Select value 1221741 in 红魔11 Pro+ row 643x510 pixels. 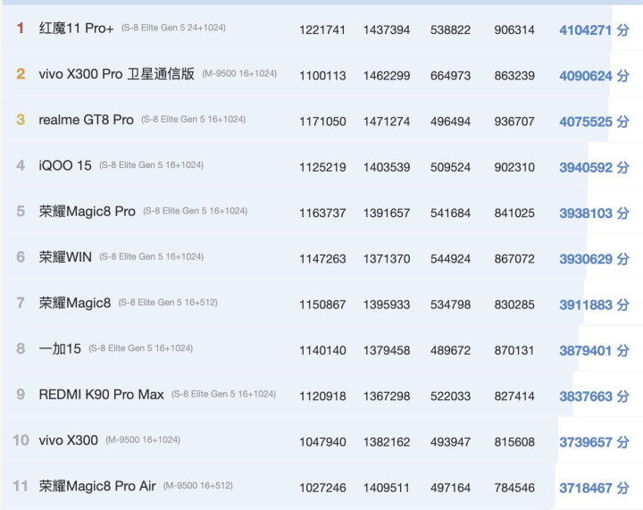pos(322,30)
